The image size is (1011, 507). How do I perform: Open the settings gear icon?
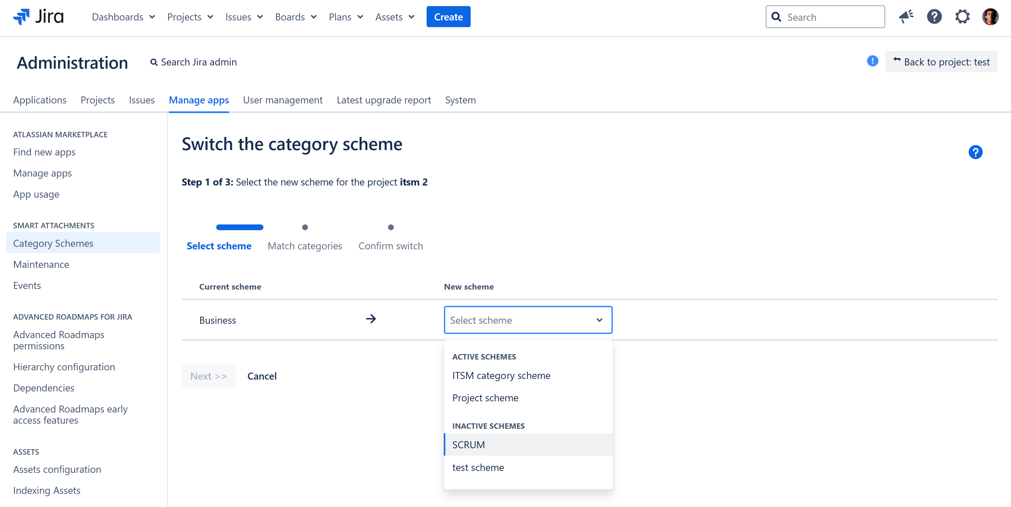point(962,17)
